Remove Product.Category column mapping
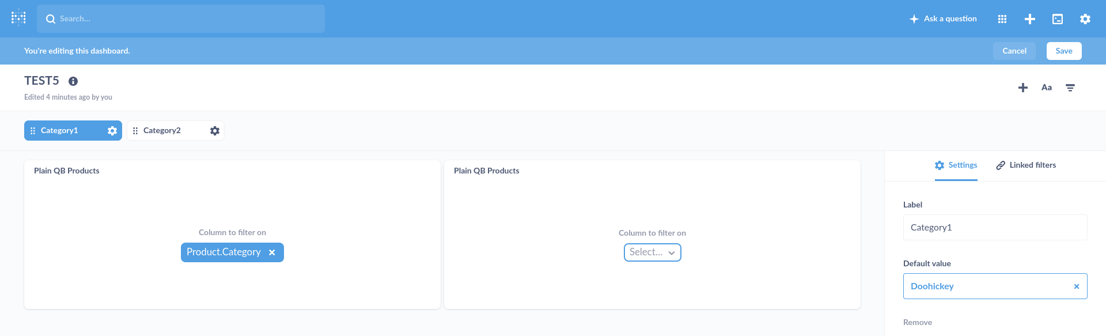This screenshot has width=1106, height=336. pyautogui.click(x=272, y=252)
